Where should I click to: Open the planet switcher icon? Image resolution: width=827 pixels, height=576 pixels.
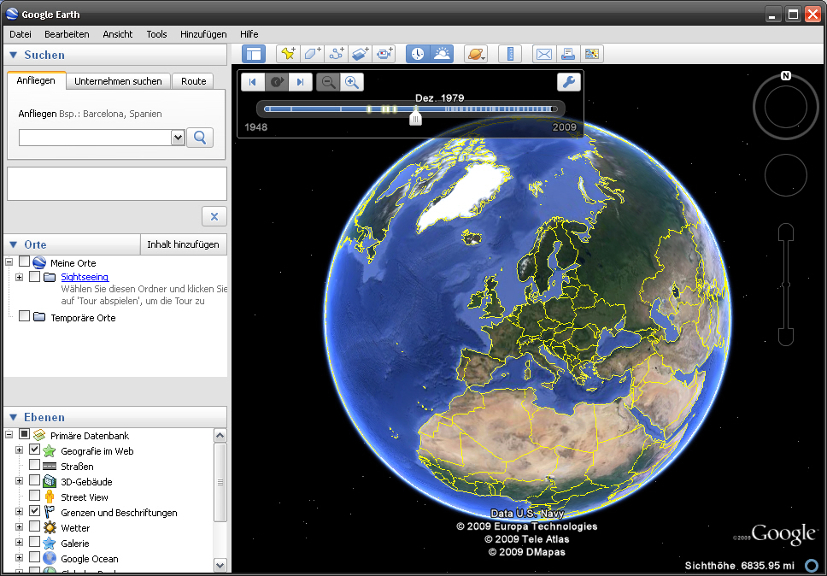pos(476,54)
